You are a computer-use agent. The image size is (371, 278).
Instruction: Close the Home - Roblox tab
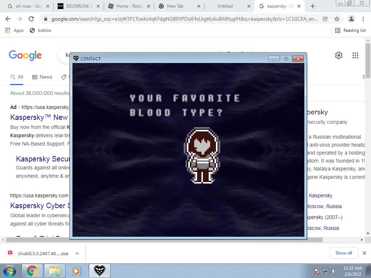point(149,7)
